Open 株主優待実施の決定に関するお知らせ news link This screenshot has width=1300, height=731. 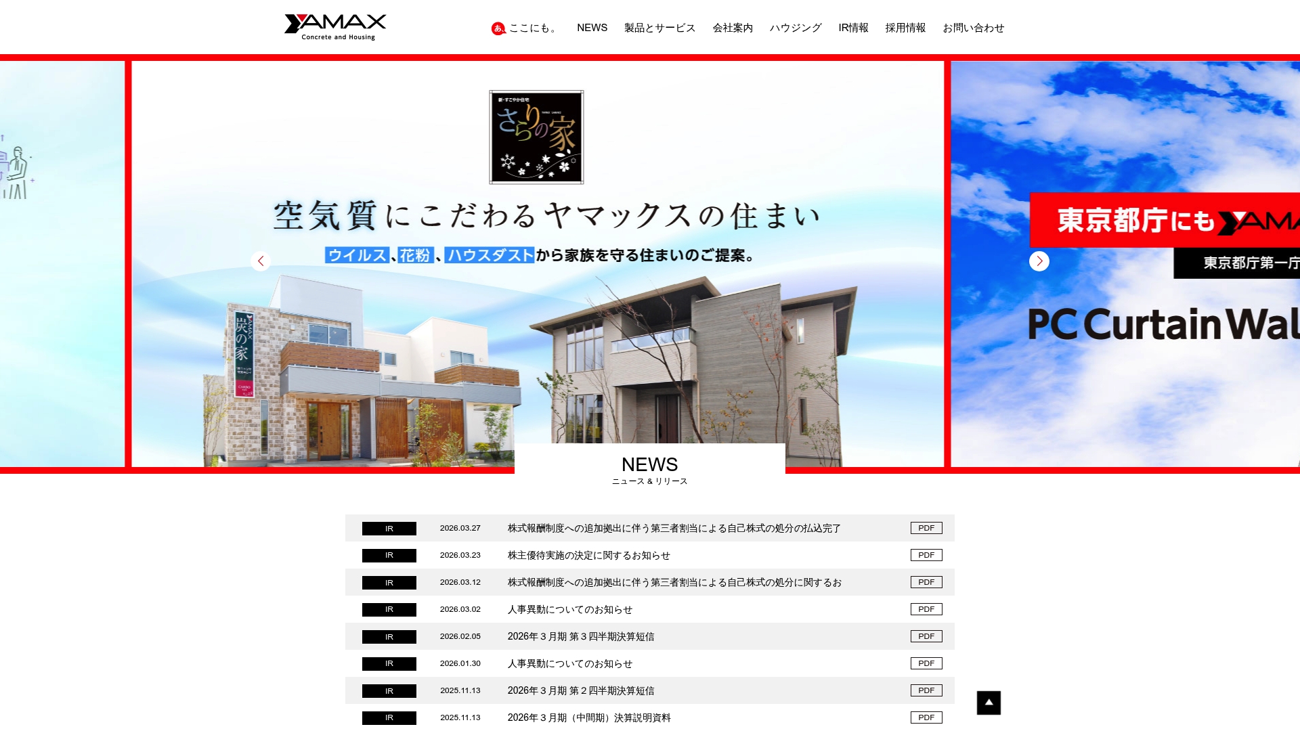coord(589,555)
